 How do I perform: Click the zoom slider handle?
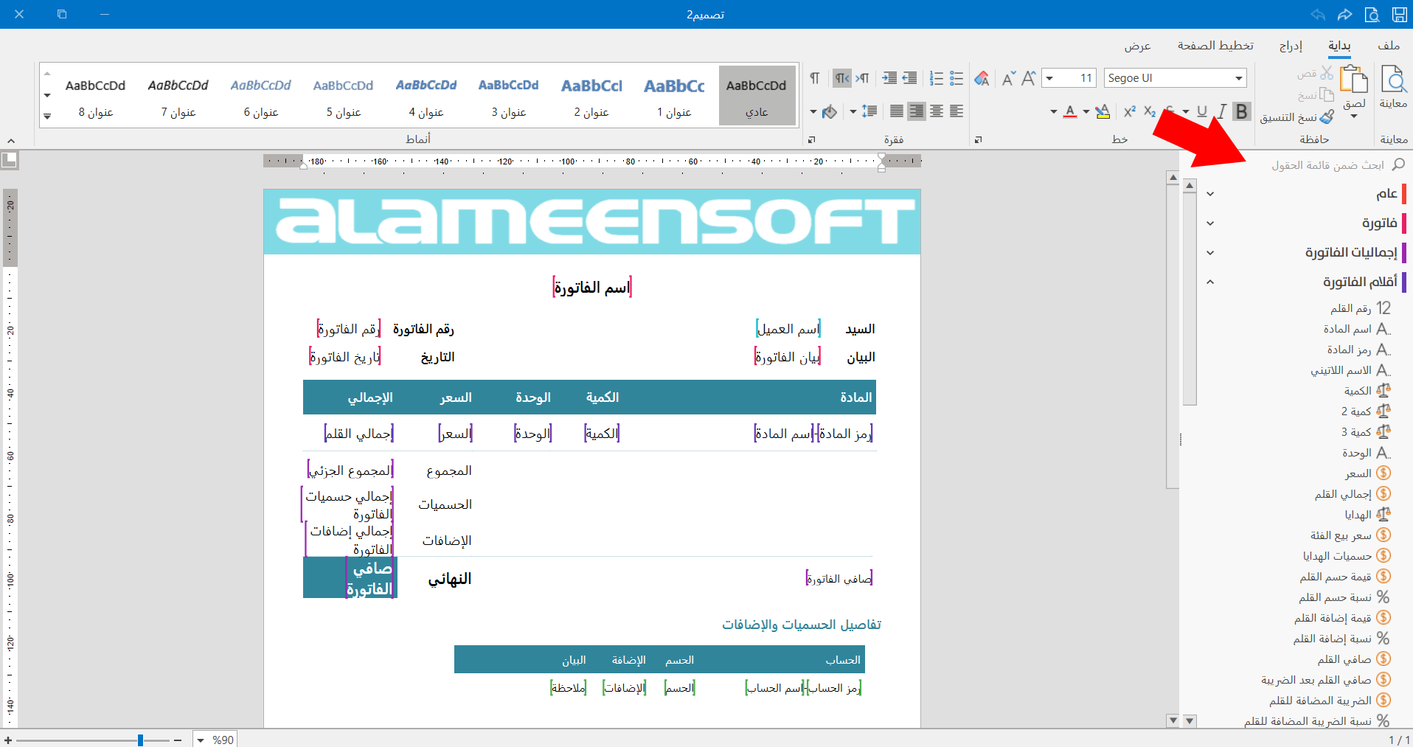[x=140, y=740]
